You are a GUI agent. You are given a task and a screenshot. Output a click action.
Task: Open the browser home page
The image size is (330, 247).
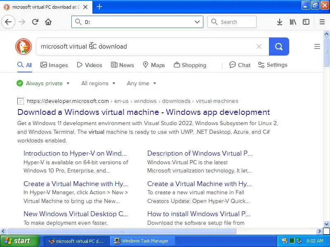tap(48, 22)
